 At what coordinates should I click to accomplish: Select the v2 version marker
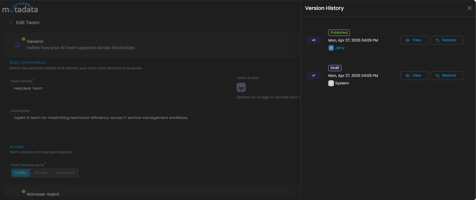click(x=313, y=40)
